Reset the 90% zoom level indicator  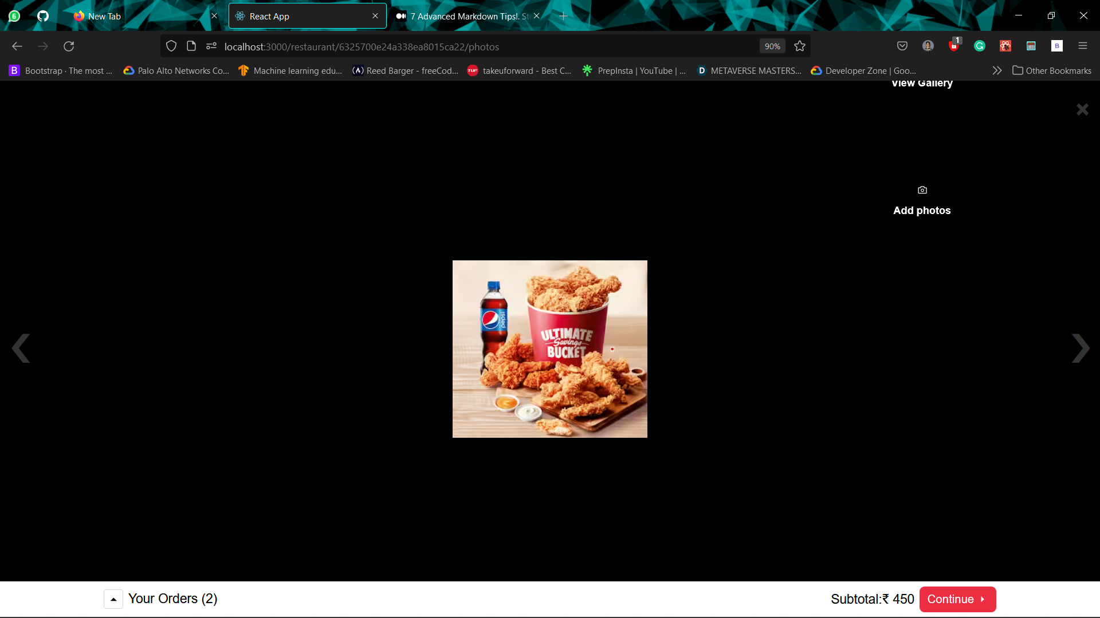coord(772,46)
